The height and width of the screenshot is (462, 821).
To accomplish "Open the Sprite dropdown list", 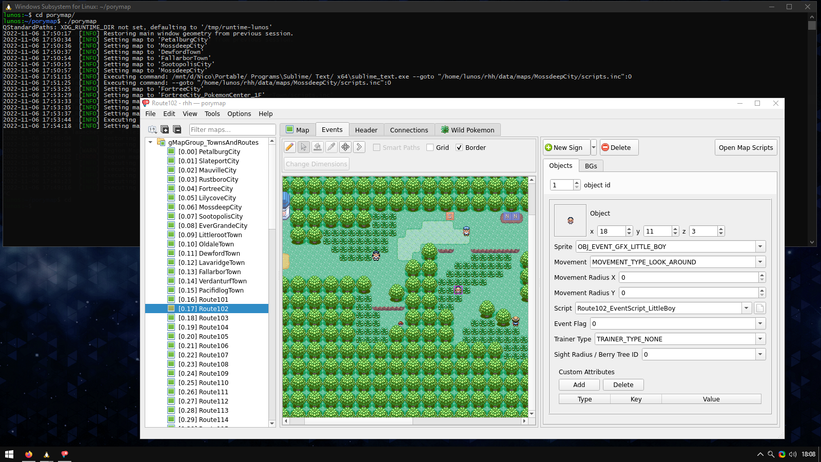I will [x=760, y=246].
